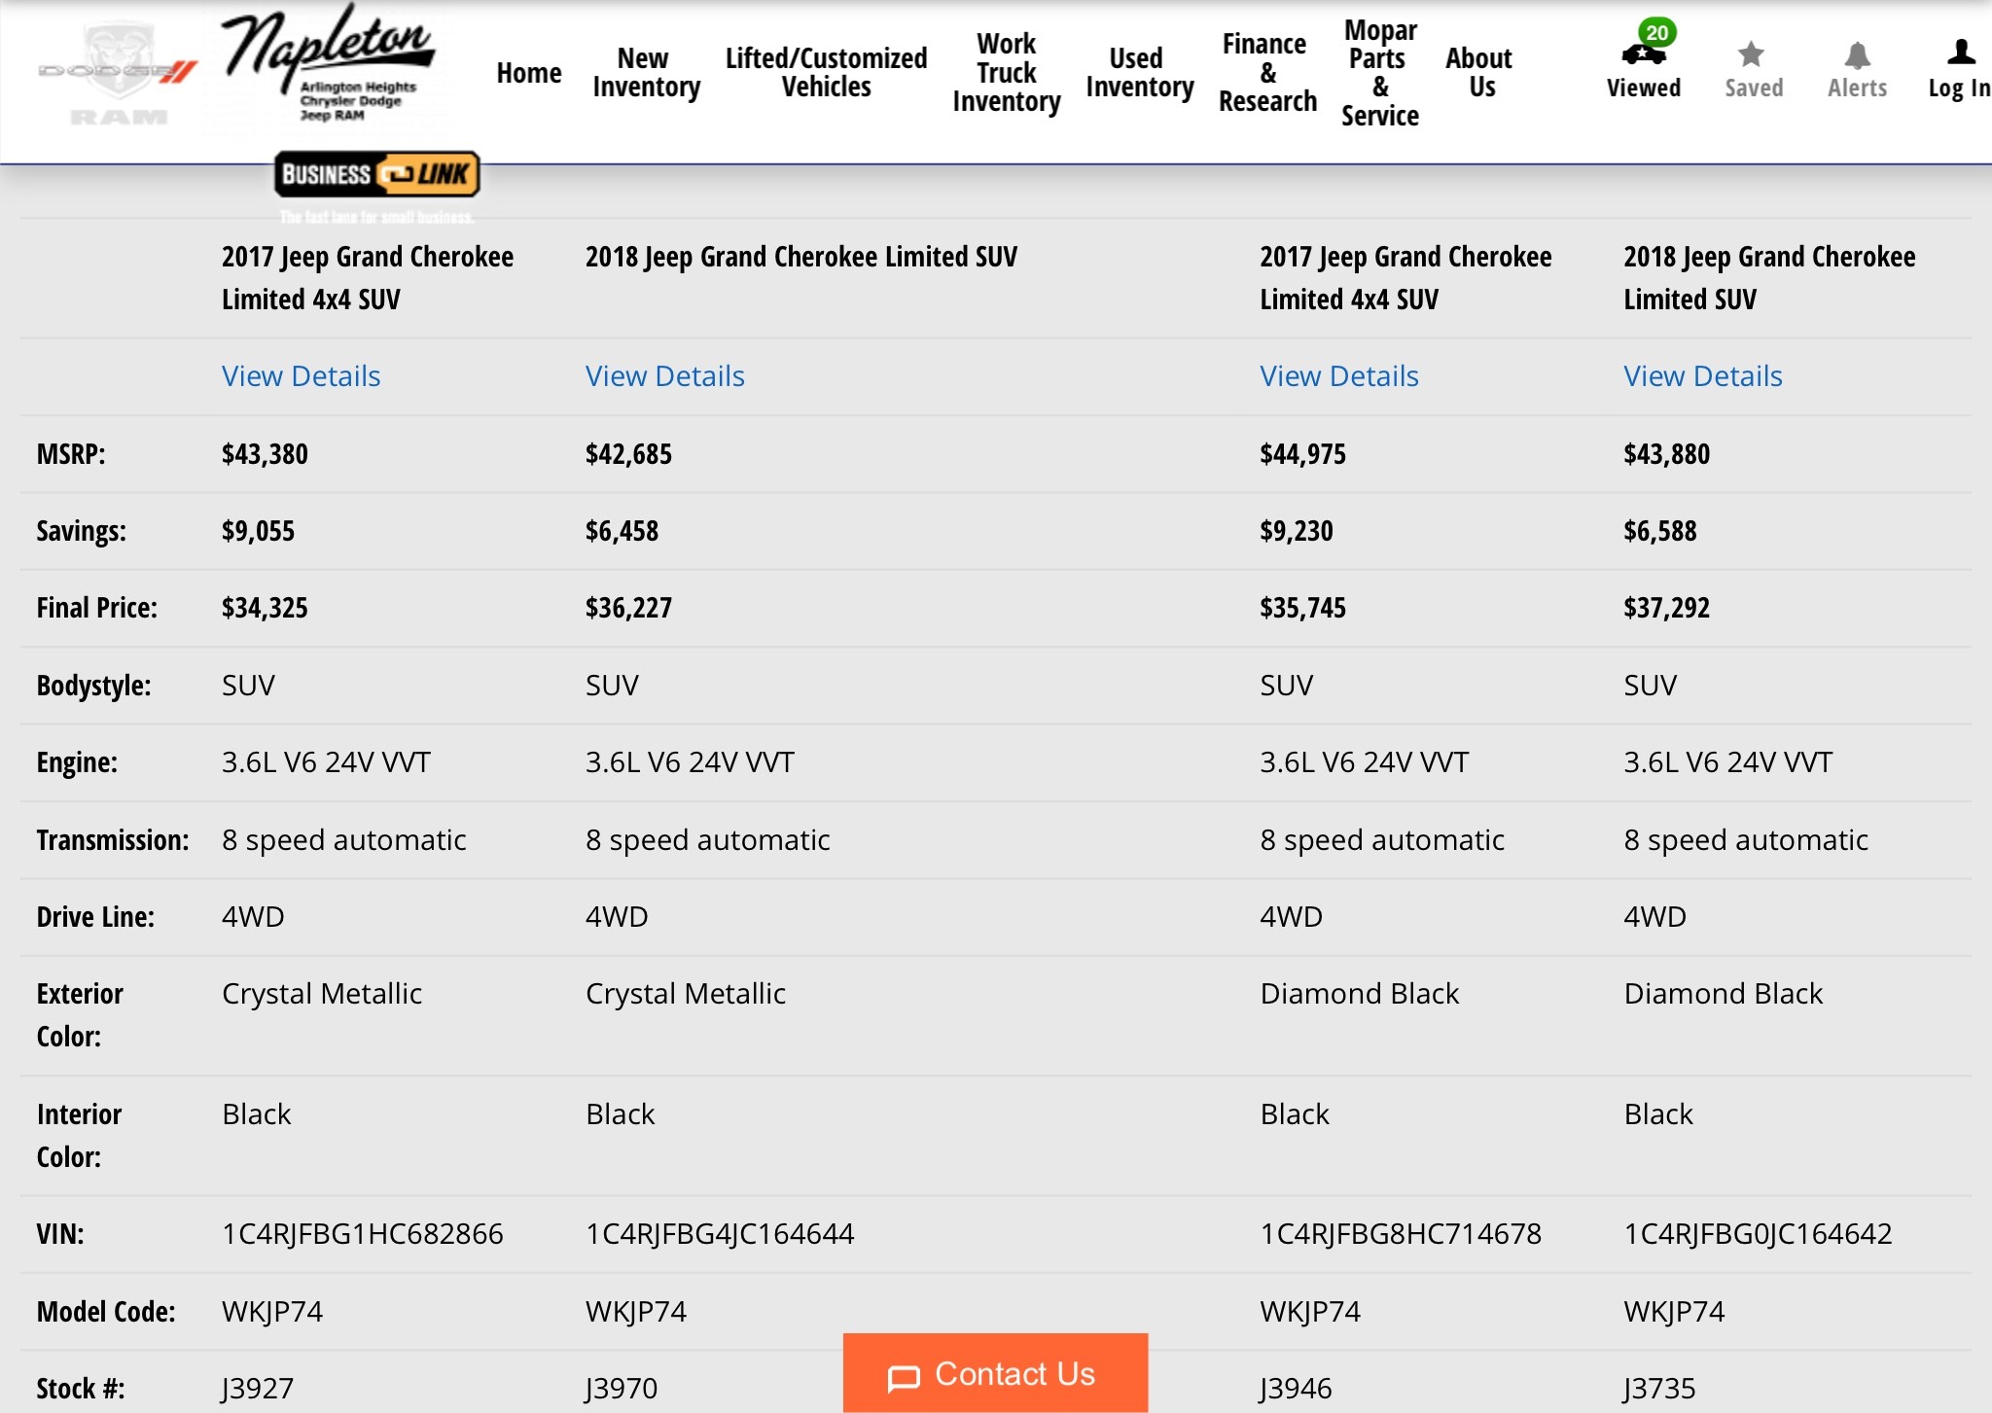This screenshot has height=1413, width=1992.
Task: Open the Viewed vehicles car icon
Action: (x=1644, y=54)
